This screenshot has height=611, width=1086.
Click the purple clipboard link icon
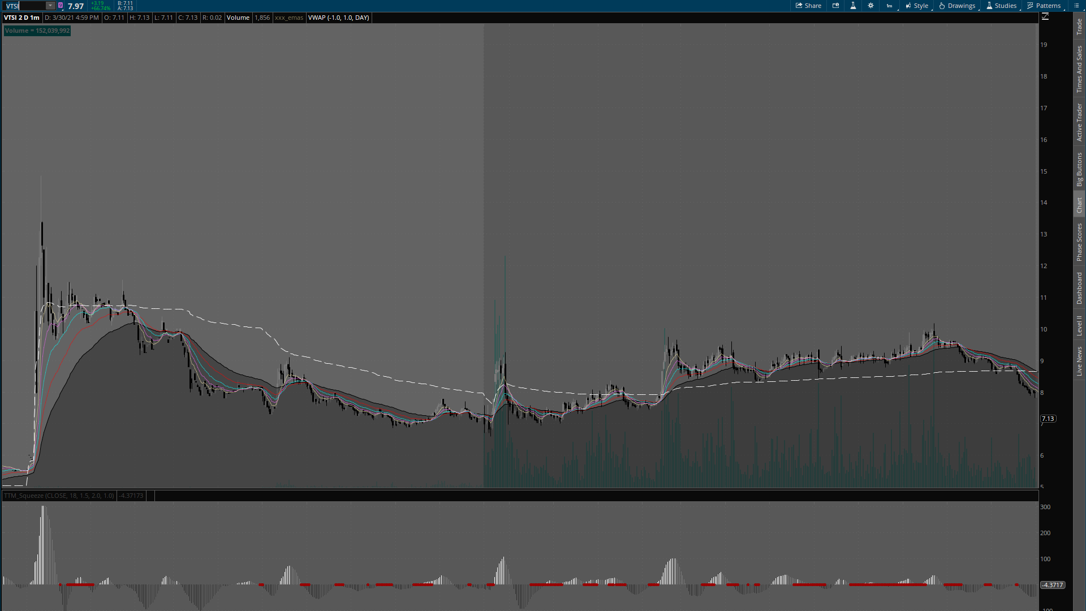tap(61, 6)
